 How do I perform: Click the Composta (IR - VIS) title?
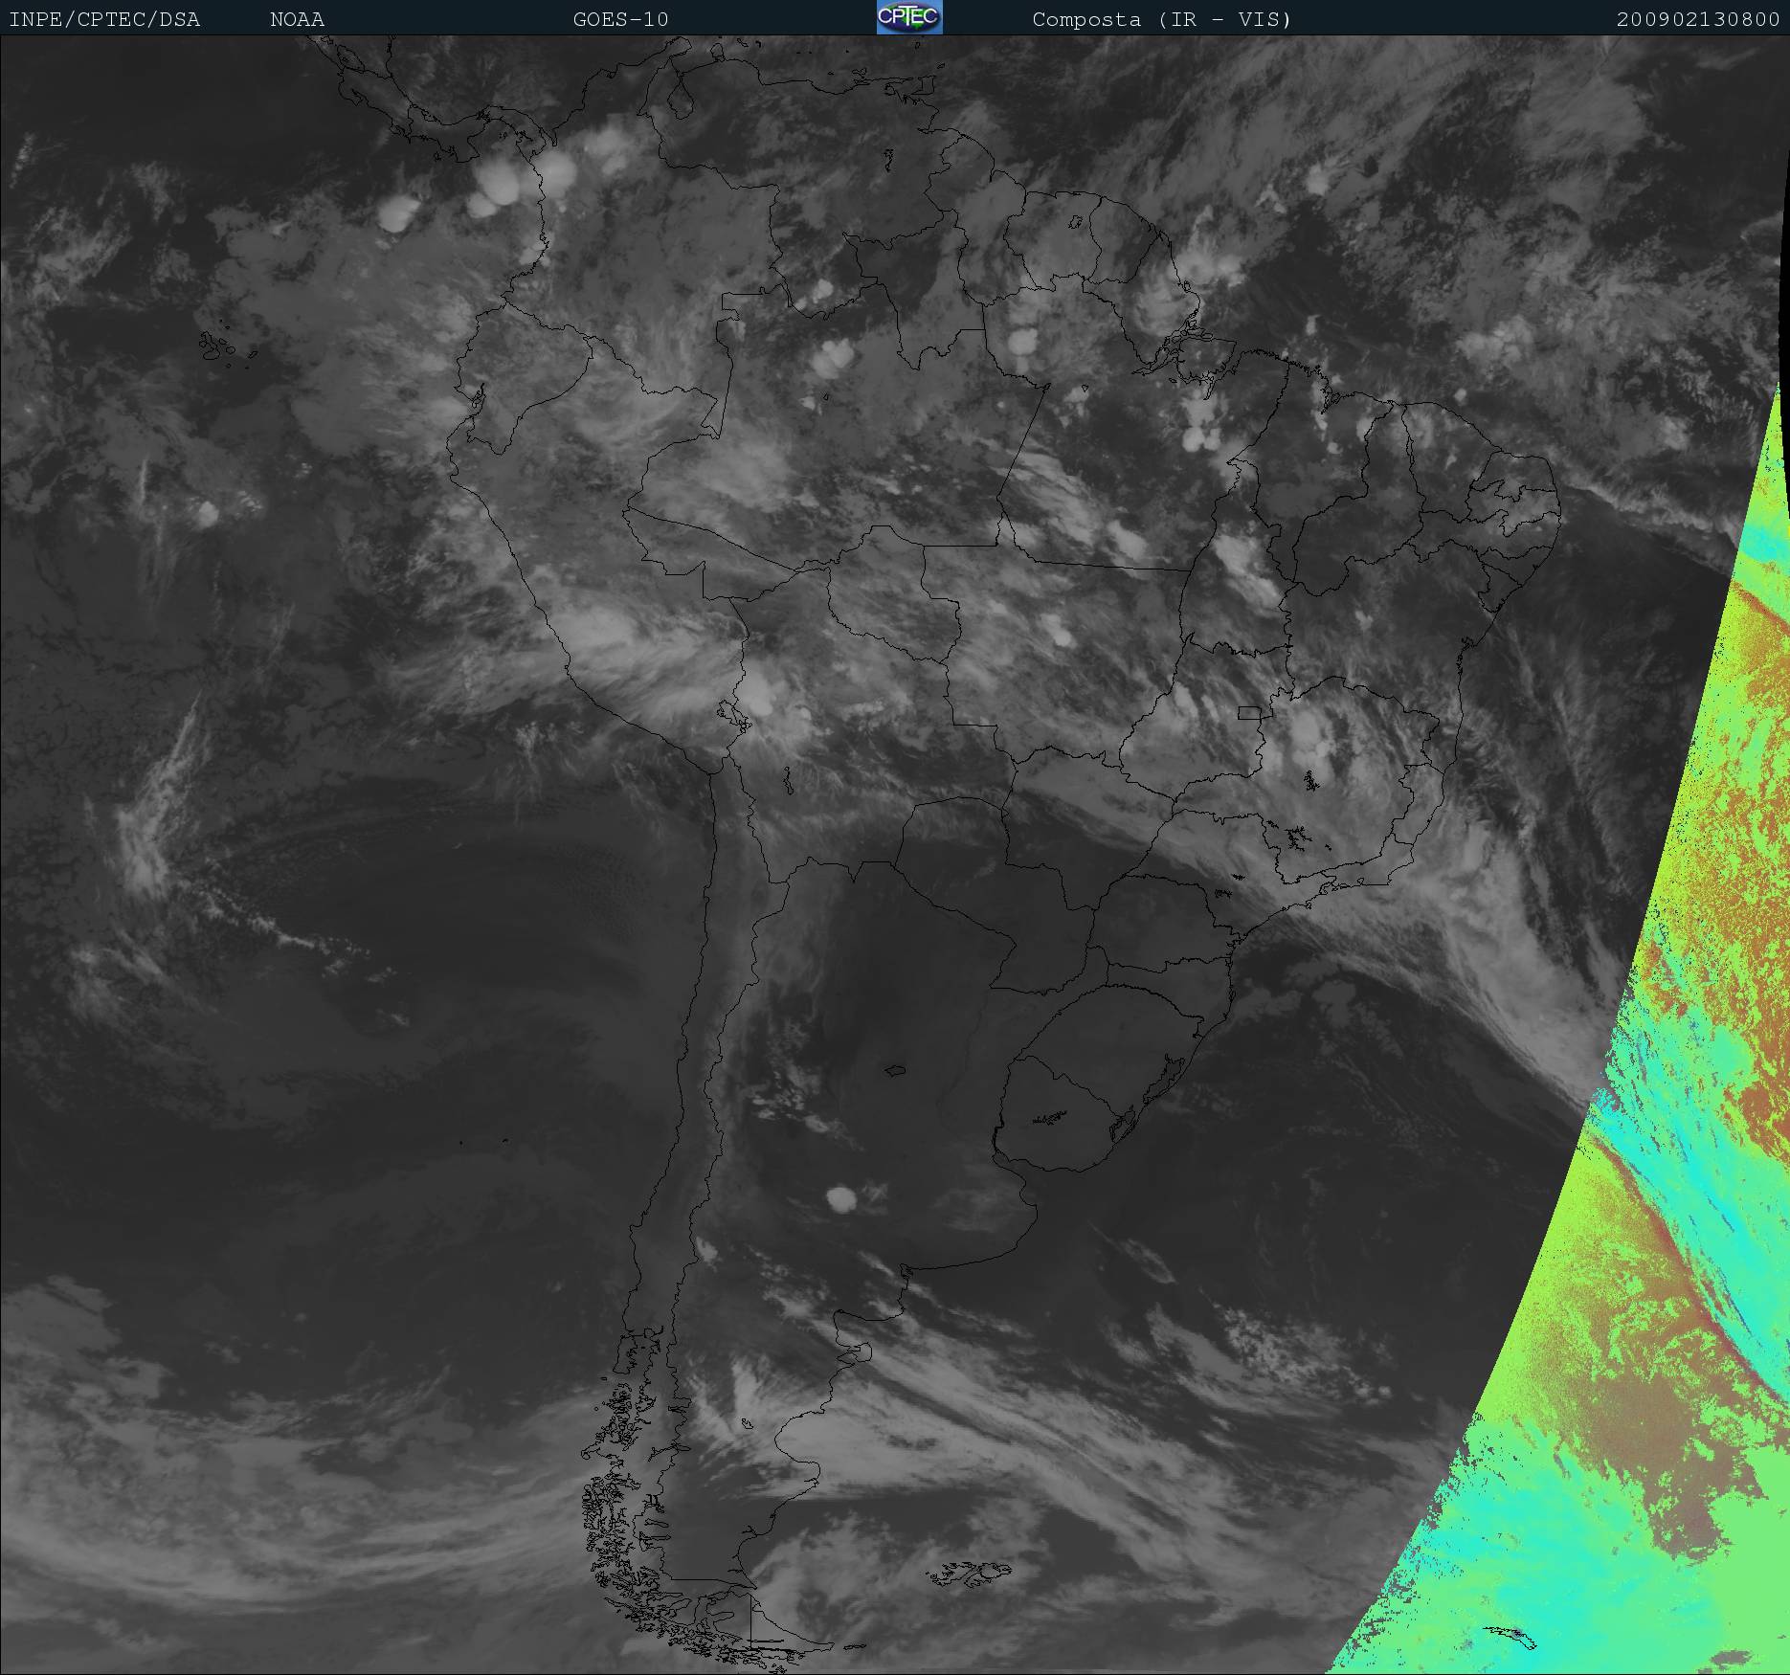(x=1162, y=19)
